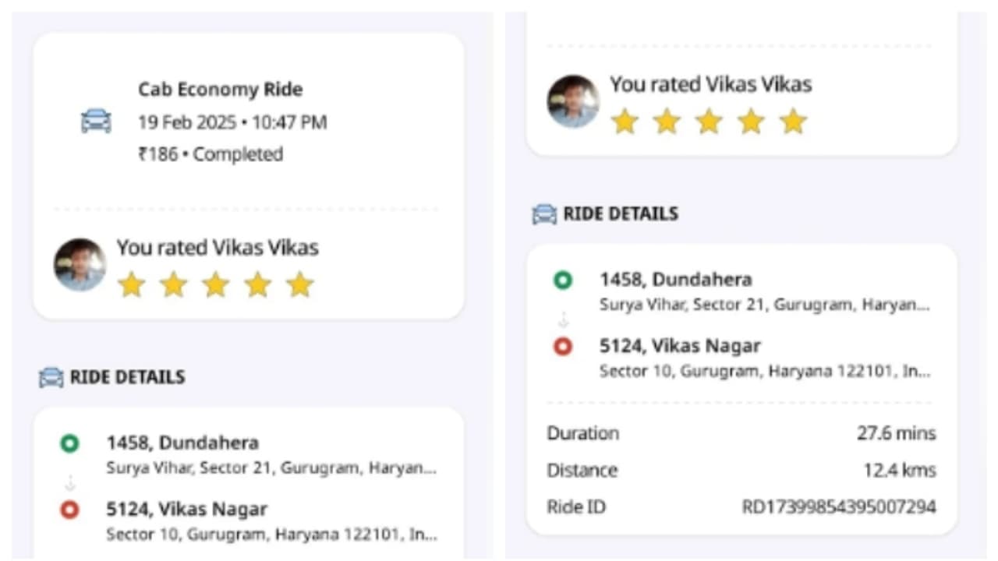The image size is (998, 561).
Task: Click the cab icon next to right RIDE DETAILS header
Action: point(546,214)
